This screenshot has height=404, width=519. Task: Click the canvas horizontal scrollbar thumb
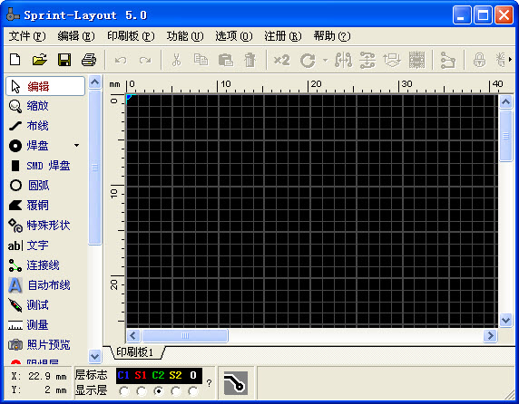(x=185, y=336)
